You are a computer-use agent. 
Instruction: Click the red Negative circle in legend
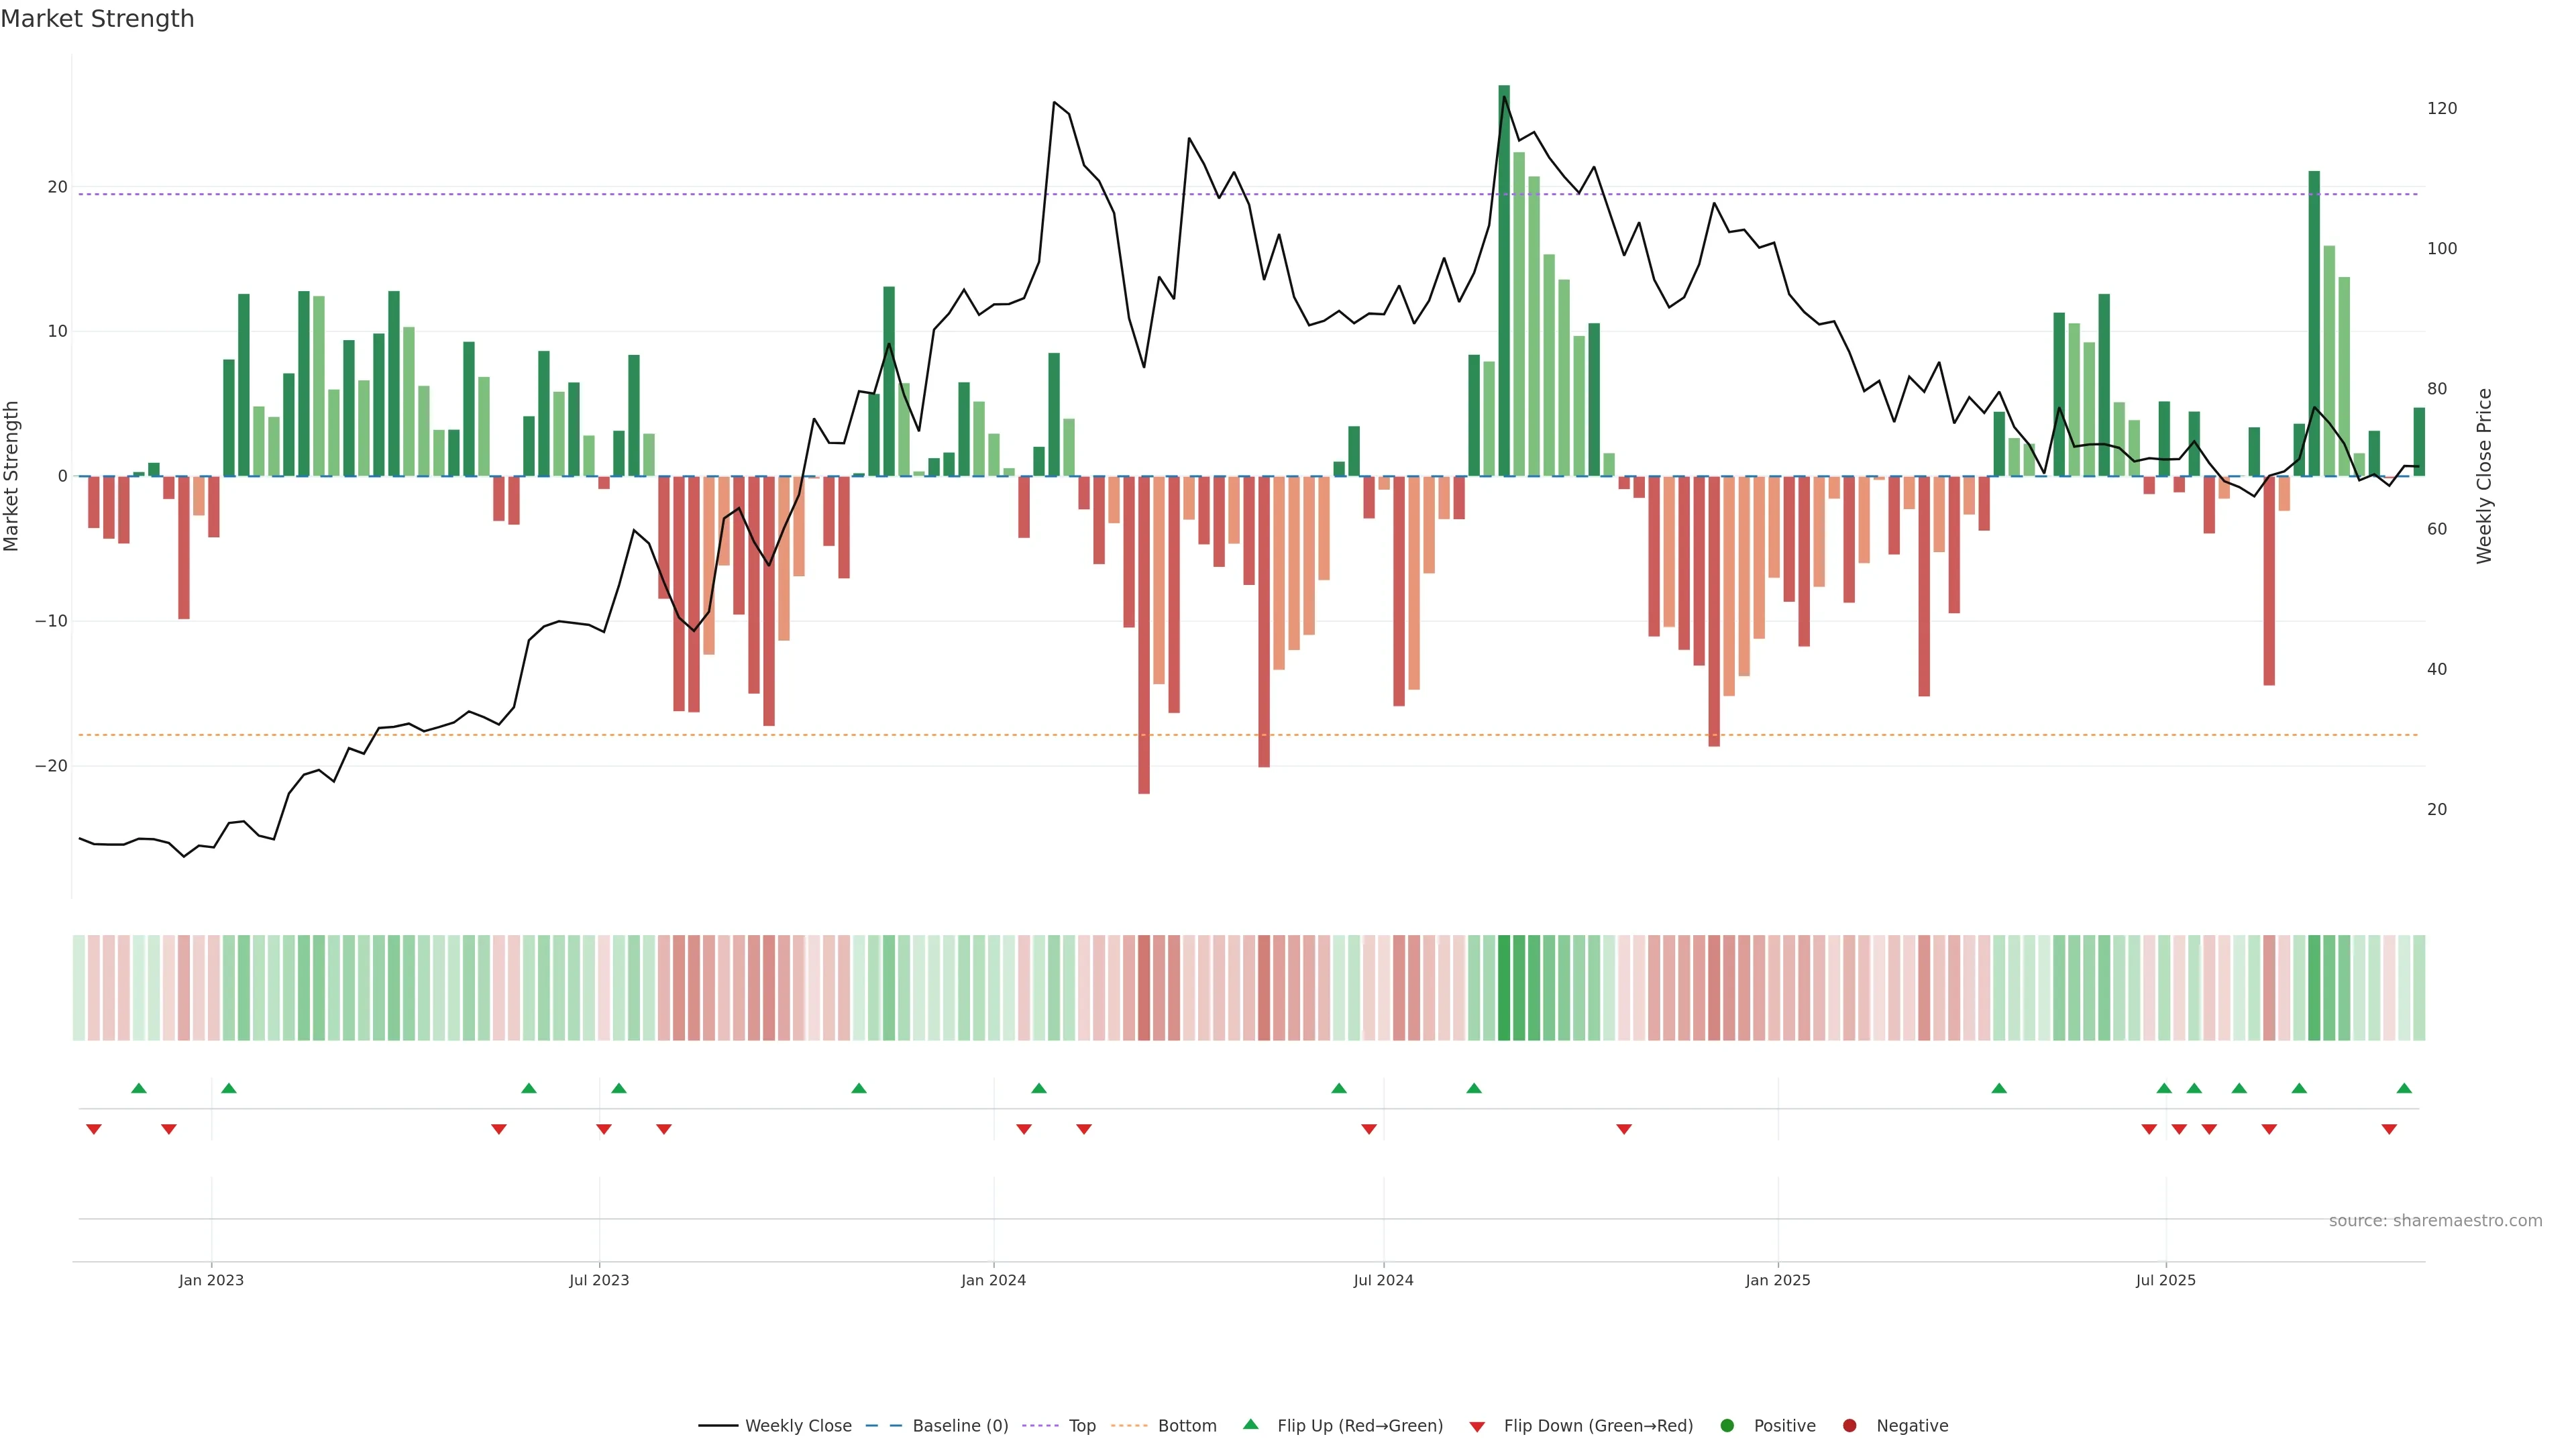1849,1425
